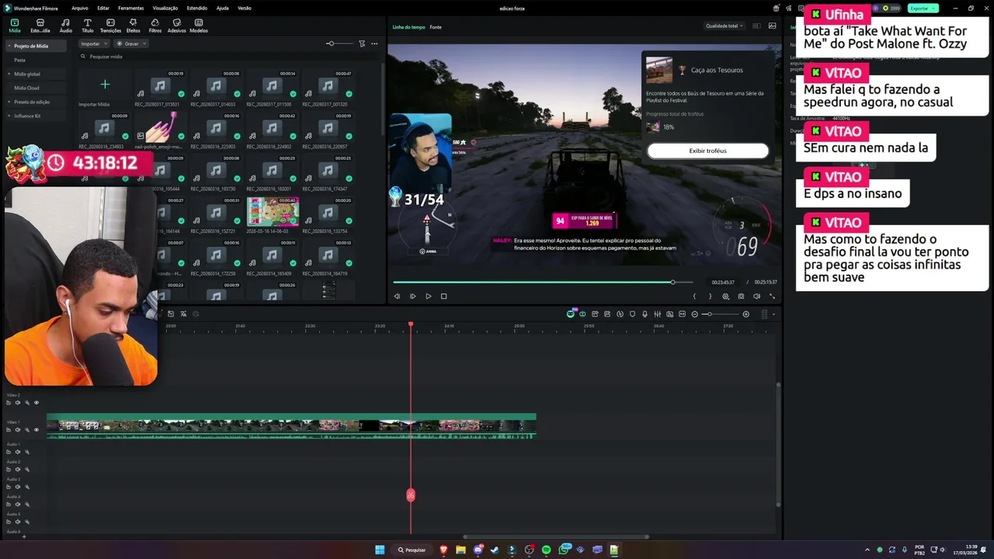Screen dimensions: 994x559
Task: Click the preview progress bar handle
Action: pyautogui.click(x=673, y=282)
